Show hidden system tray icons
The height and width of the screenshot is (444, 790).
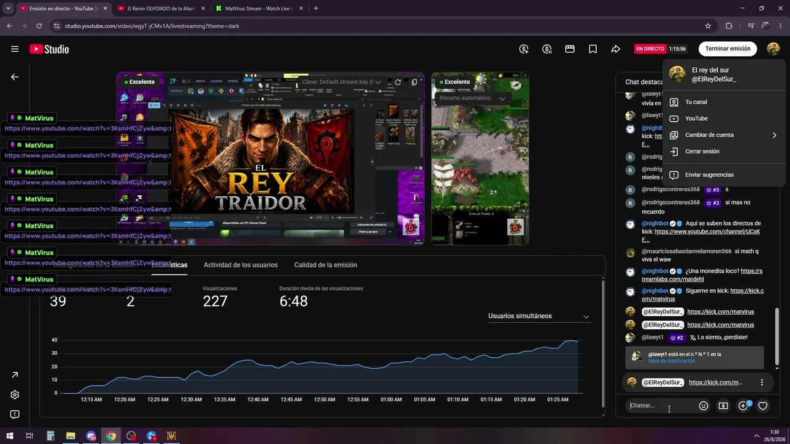[x=757, y=436]
